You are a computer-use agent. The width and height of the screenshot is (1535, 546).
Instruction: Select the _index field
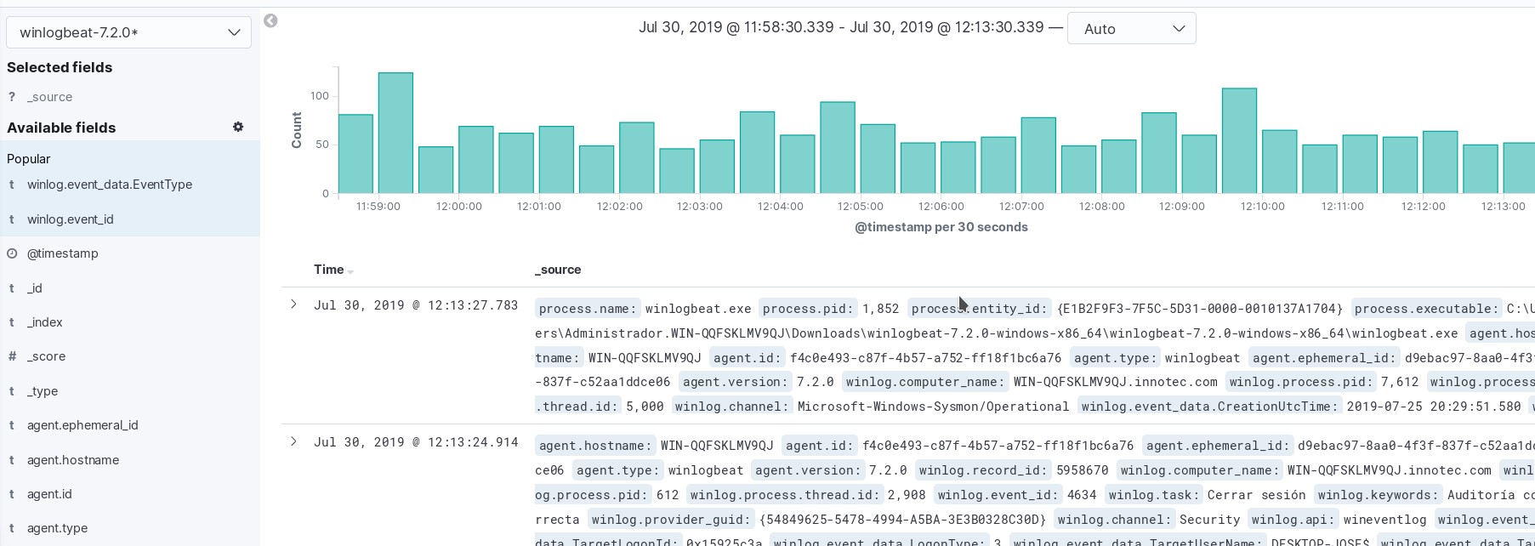(x=44, y=322)
